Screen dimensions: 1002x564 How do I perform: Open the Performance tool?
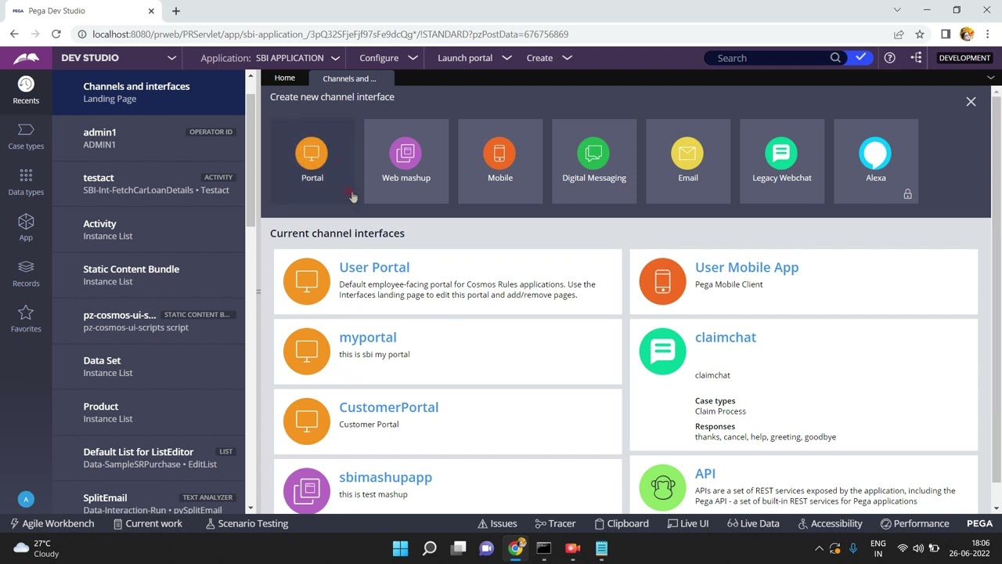pos(915,523)
